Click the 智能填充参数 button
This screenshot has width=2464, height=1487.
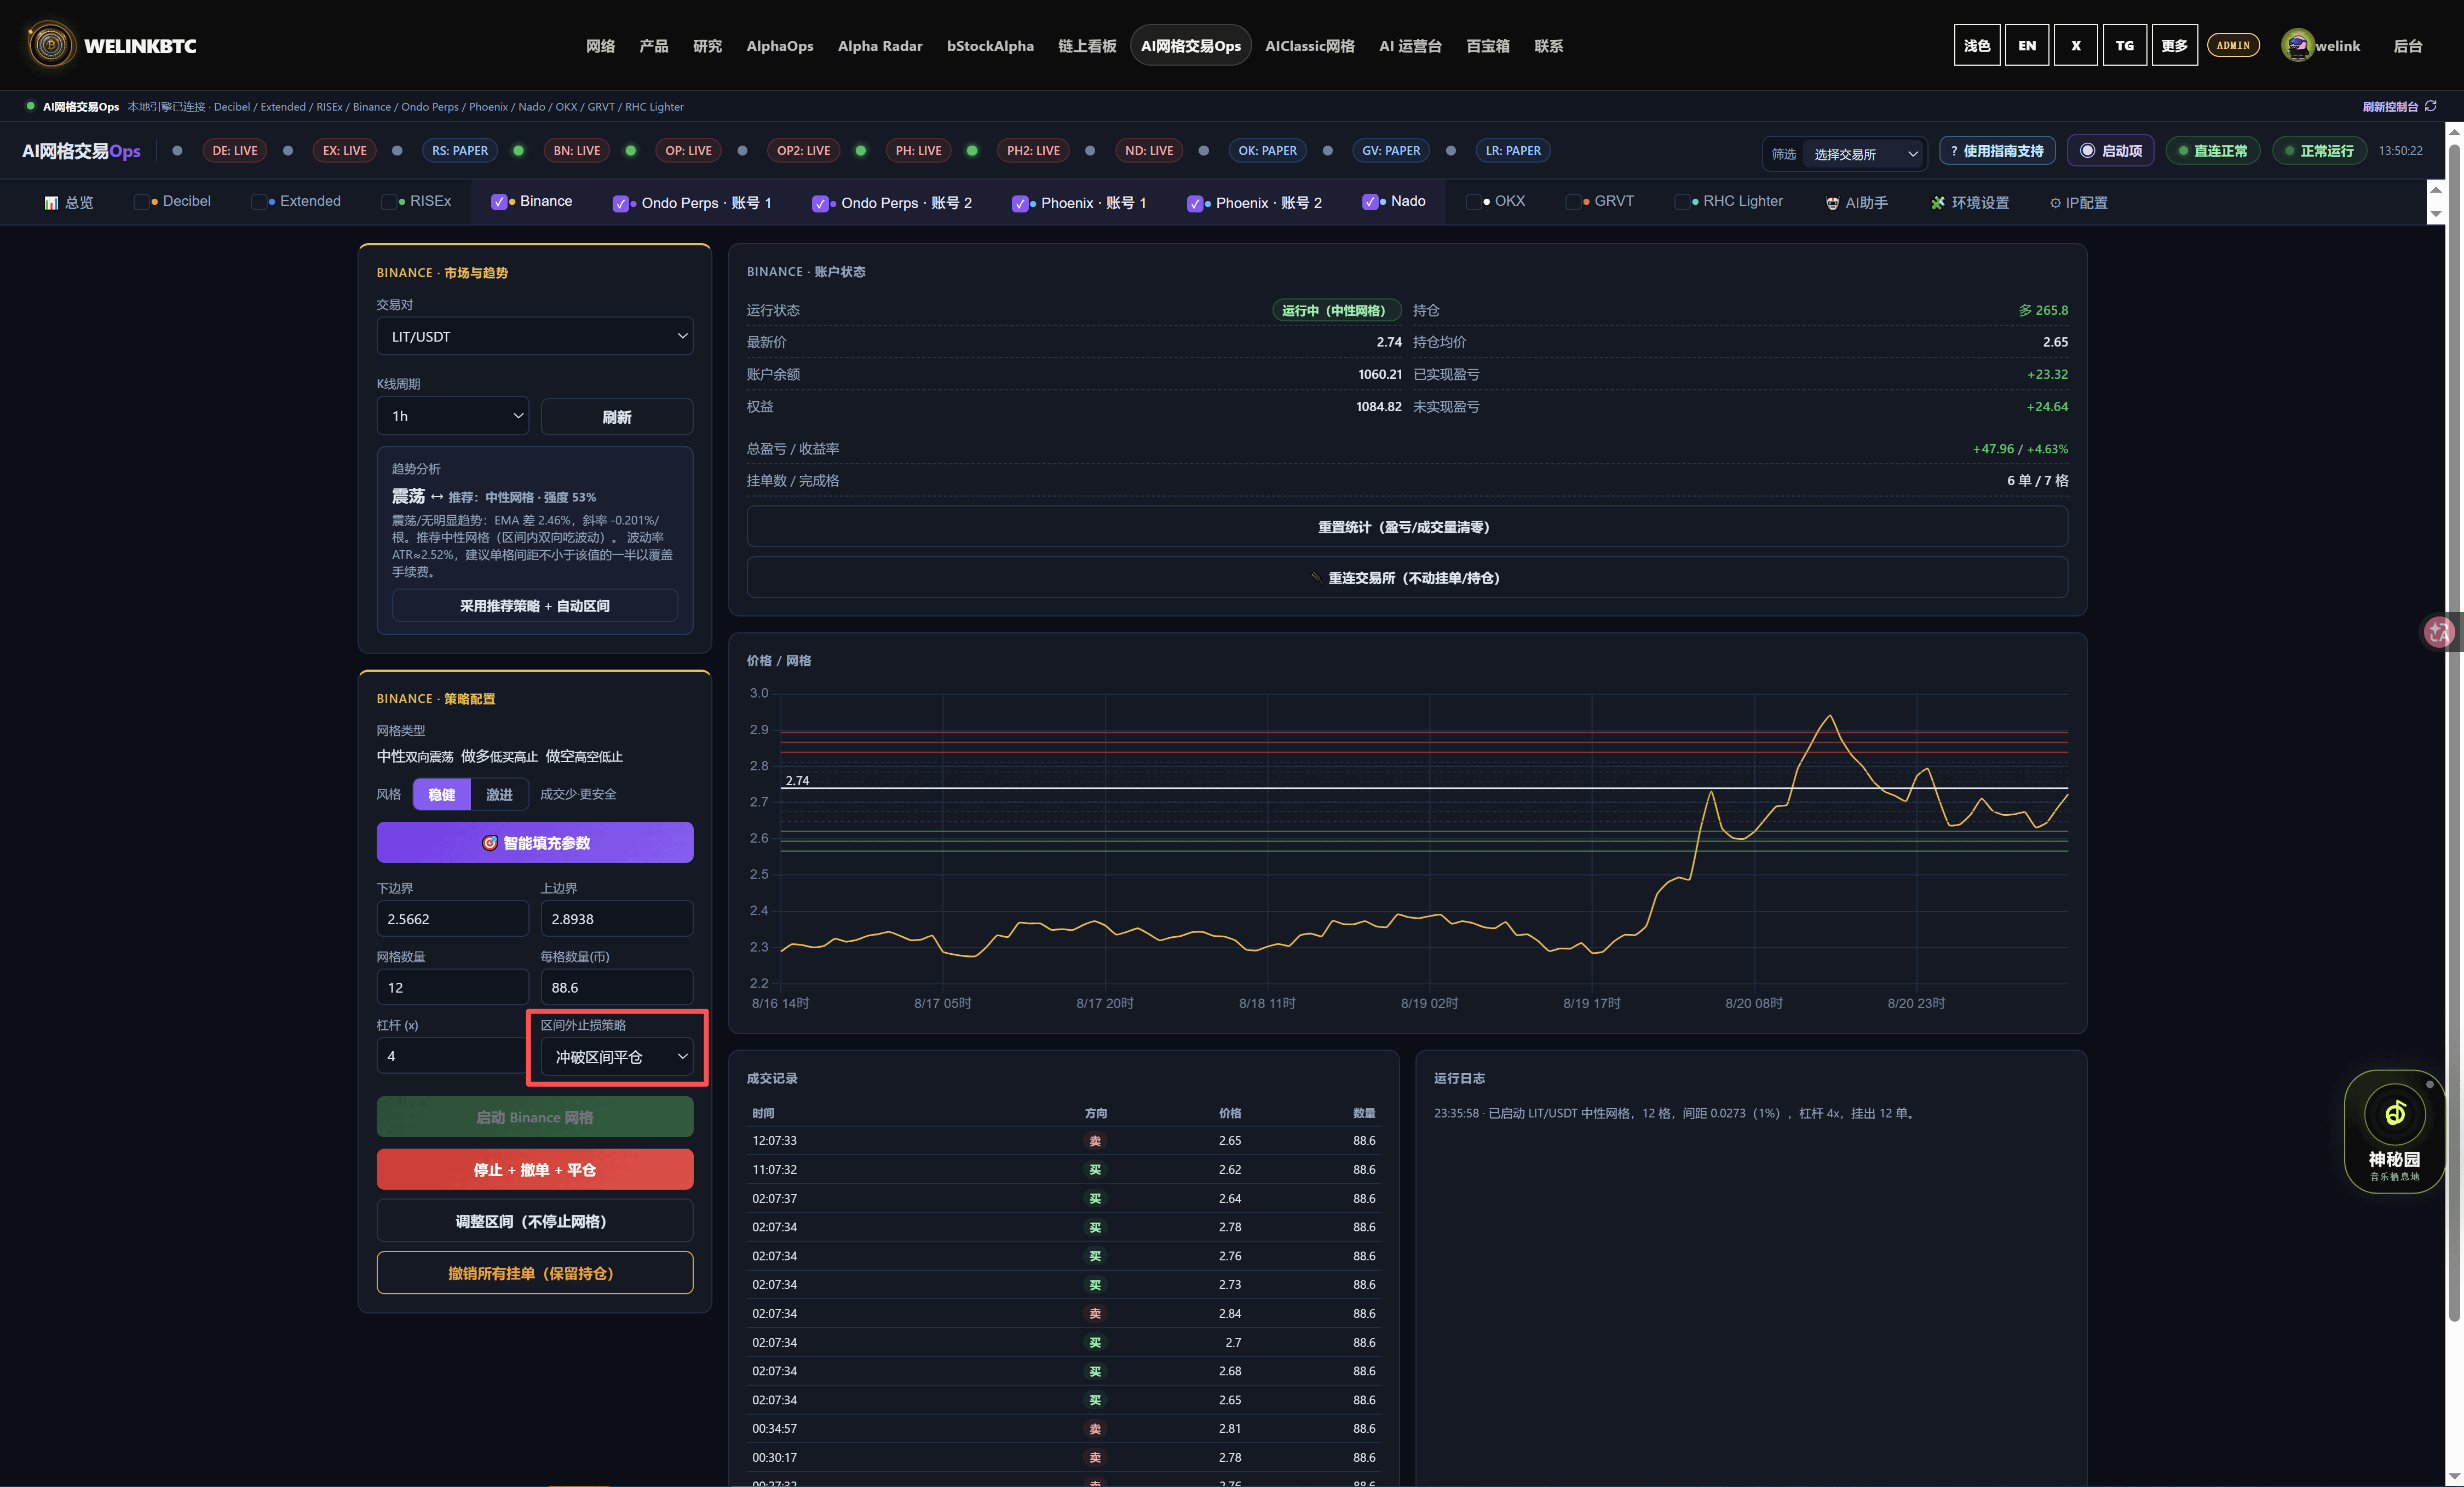click(535, 842)
